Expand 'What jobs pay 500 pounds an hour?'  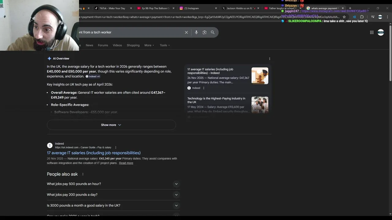[x=113, y=184]
